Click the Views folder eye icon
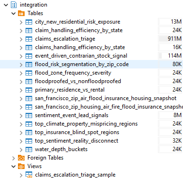 click(x=21, y=166)
